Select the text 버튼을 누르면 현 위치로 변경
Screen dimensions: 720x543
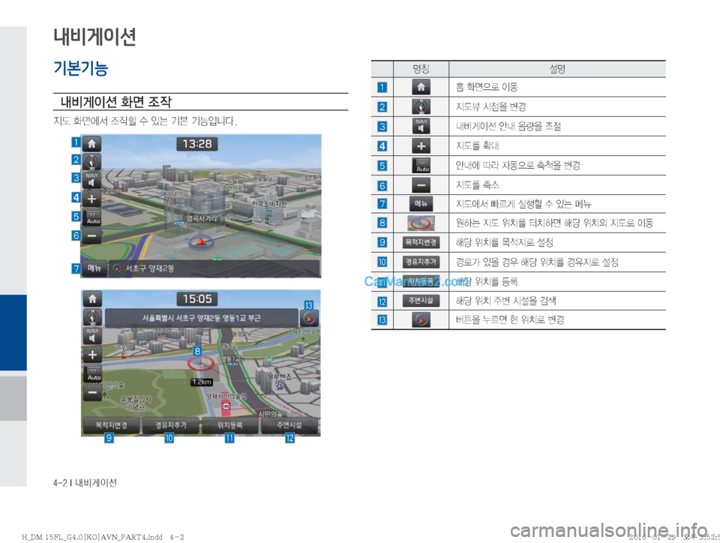[510, 320]
